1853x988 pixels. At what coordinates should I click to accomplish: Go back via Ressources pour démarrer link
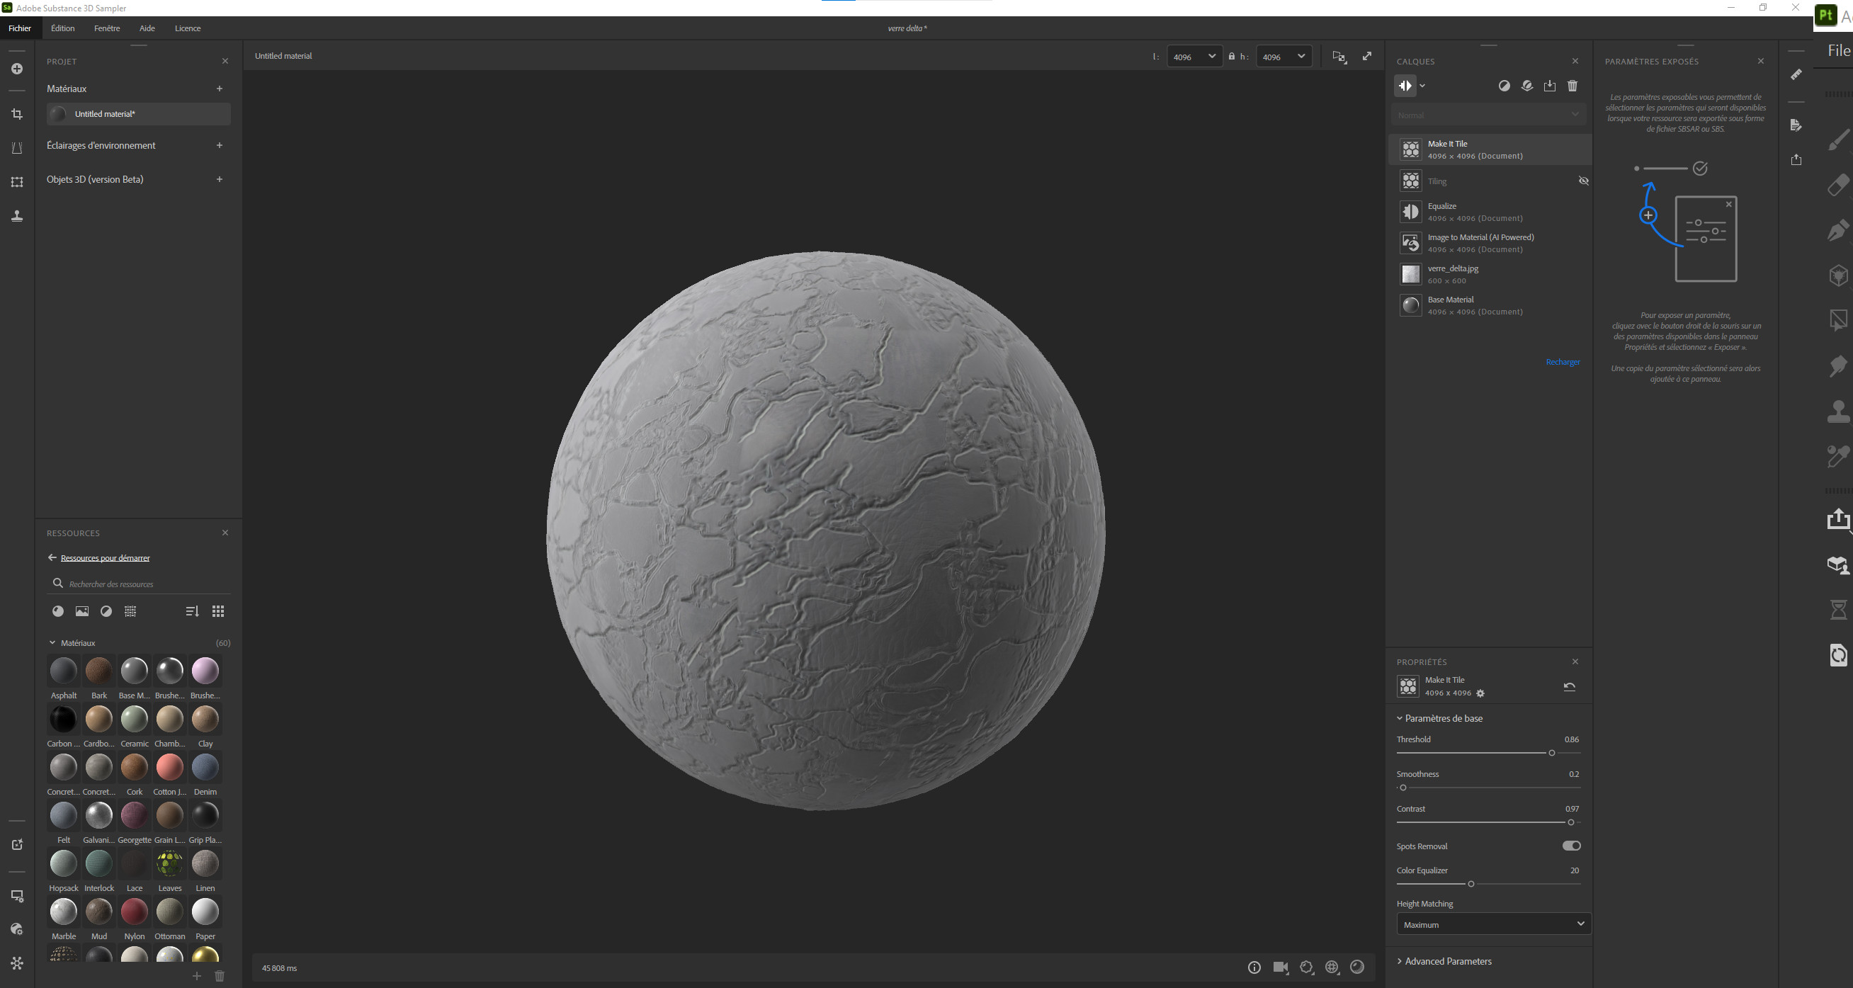click(105, 557)
